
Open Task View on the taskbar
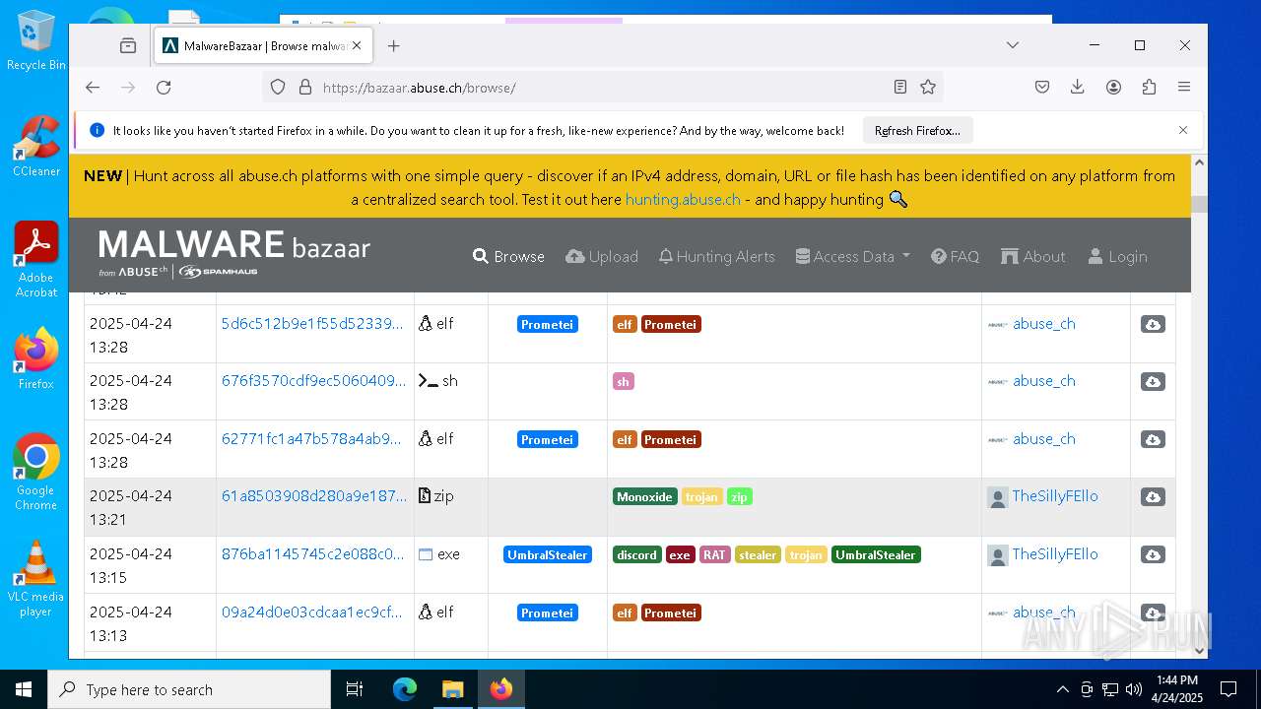point(355,689)
